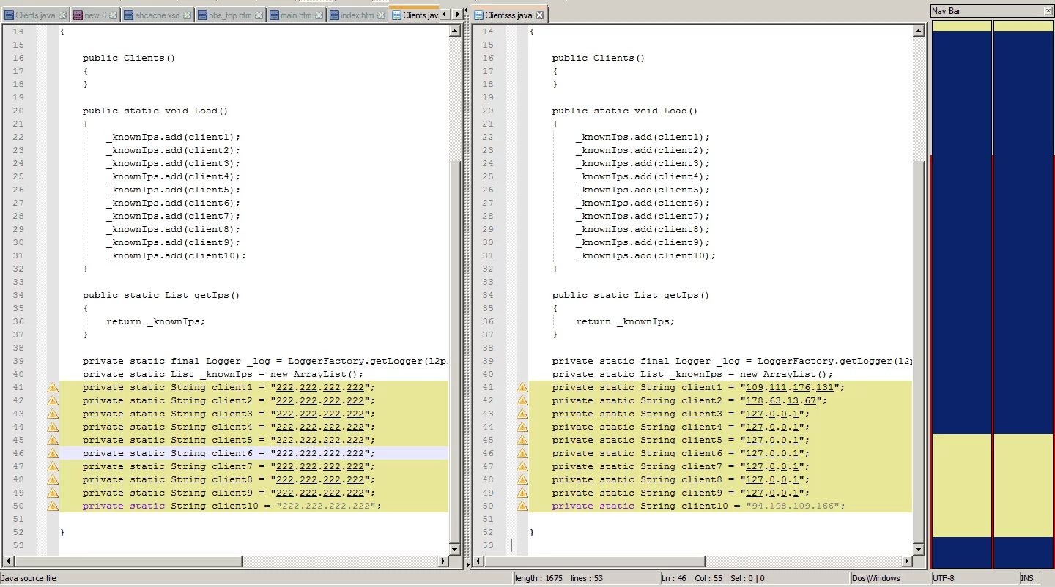Close the ehcache.xsd tab
Screen dimensions: 1055x587
[x=187, y=15]
